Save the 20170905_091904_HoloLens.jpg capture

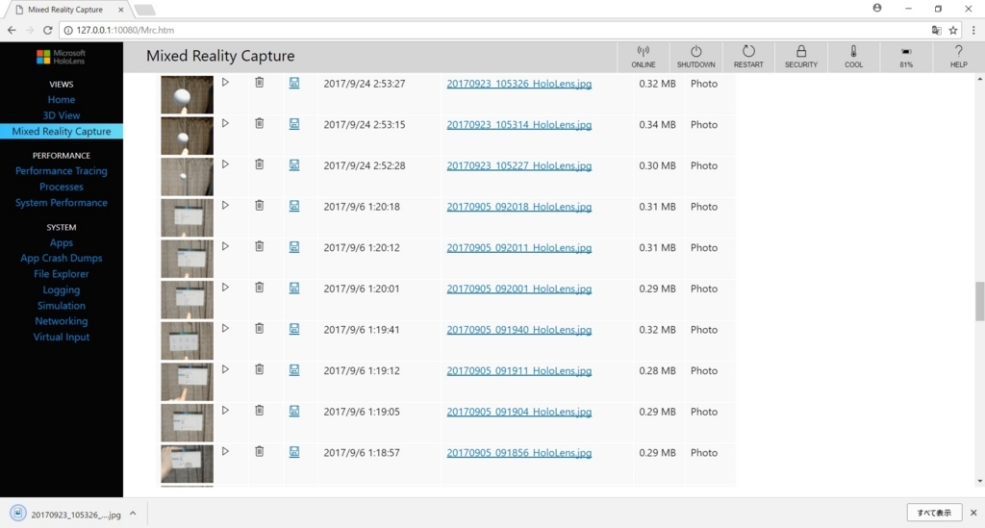point(294,411)
